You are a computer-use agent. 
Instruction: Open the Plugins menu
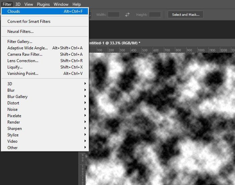coord(43,4)
